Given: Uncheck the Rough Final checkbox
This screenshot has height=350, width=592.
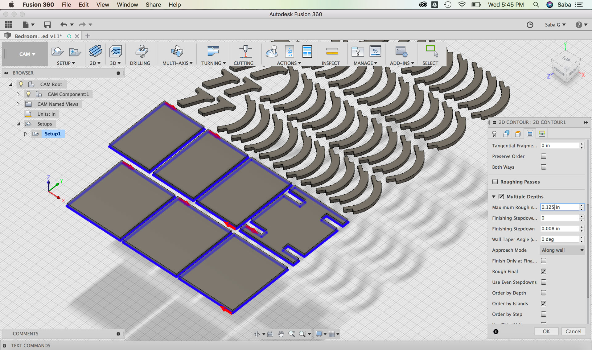Looking at the screenshot, I should 544,271.
